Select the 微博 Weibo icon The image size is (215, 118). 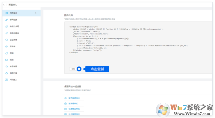pos(7,53)
